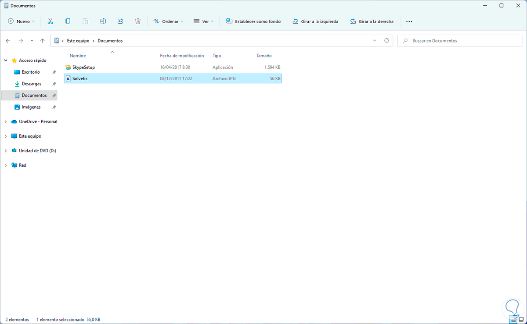This screenshot has height=324, width=527.
Task: Click the pin icon next to Imágenes
Action: pyautogui.click(x=54, y=107)
